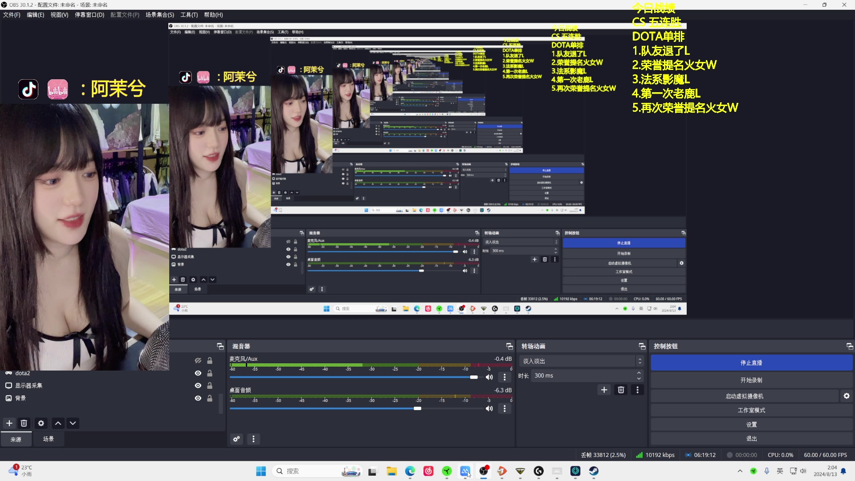Open the transition properties three-dot menu
Viewport: 855px width, 481px height.
[637, 390]
